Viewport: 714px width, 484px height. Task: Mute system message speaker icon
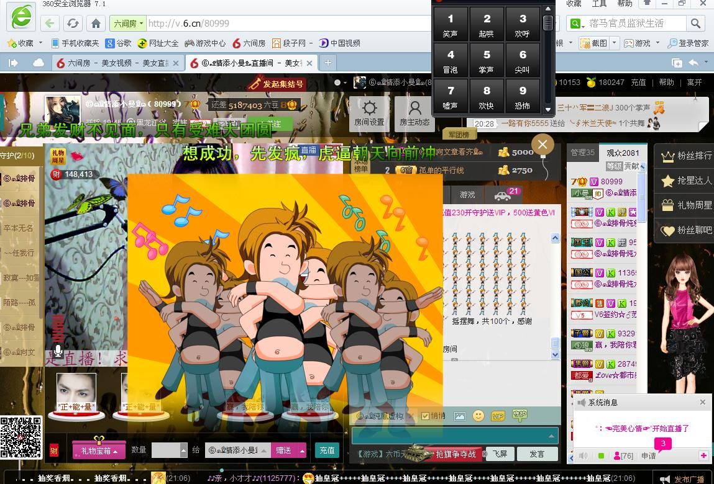click(583, 455)
